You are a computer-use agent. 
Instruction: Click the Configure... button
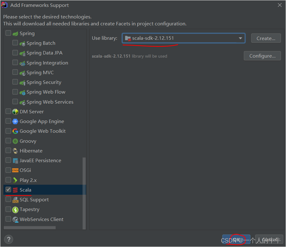[x=262, y=56]
